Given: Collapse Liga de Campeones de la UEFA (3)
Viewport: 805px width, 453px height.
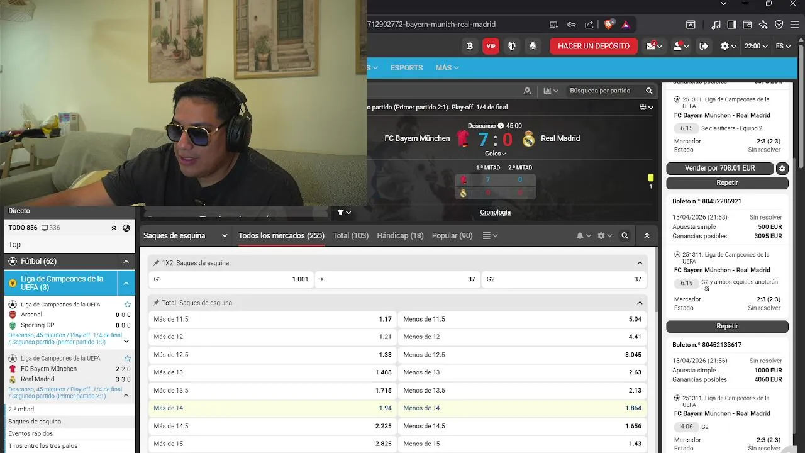Looking at the screenshot, I should tap(126, 283).
